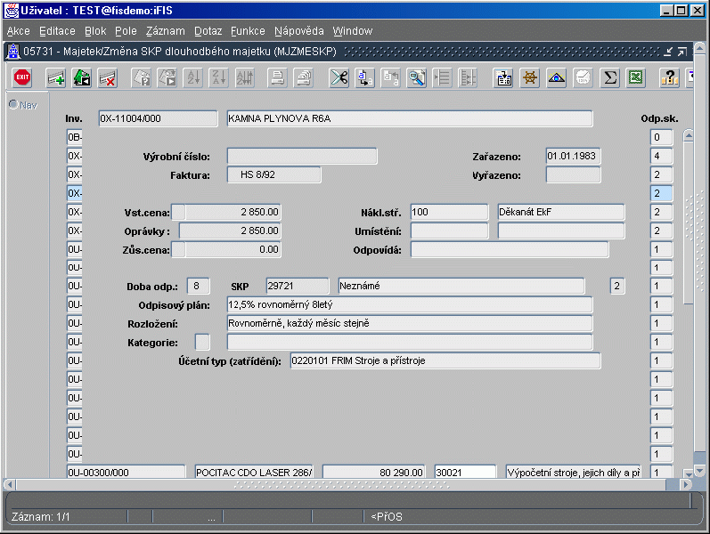Click the Sigma sum icon

(x=609, y=77)
